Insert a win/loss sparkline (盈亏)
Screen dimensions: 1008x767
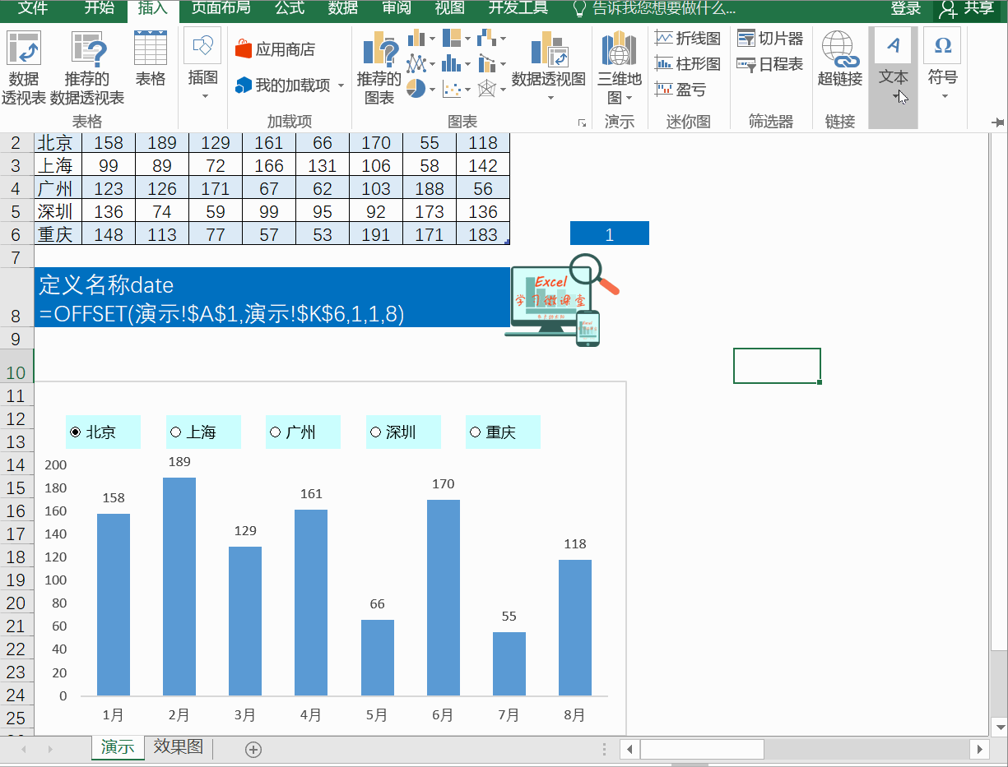(681, 89)
